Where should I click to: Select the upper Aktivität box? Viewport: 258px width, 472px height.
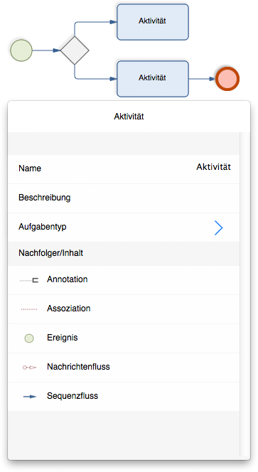pos(153,22)
